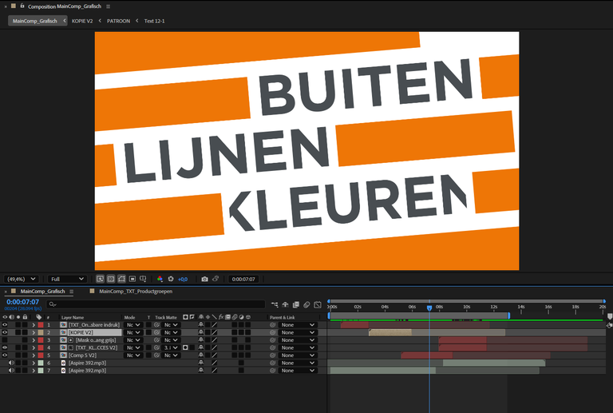Click the Text 12-1 breadcrumb link

click(x=154, y=21)
